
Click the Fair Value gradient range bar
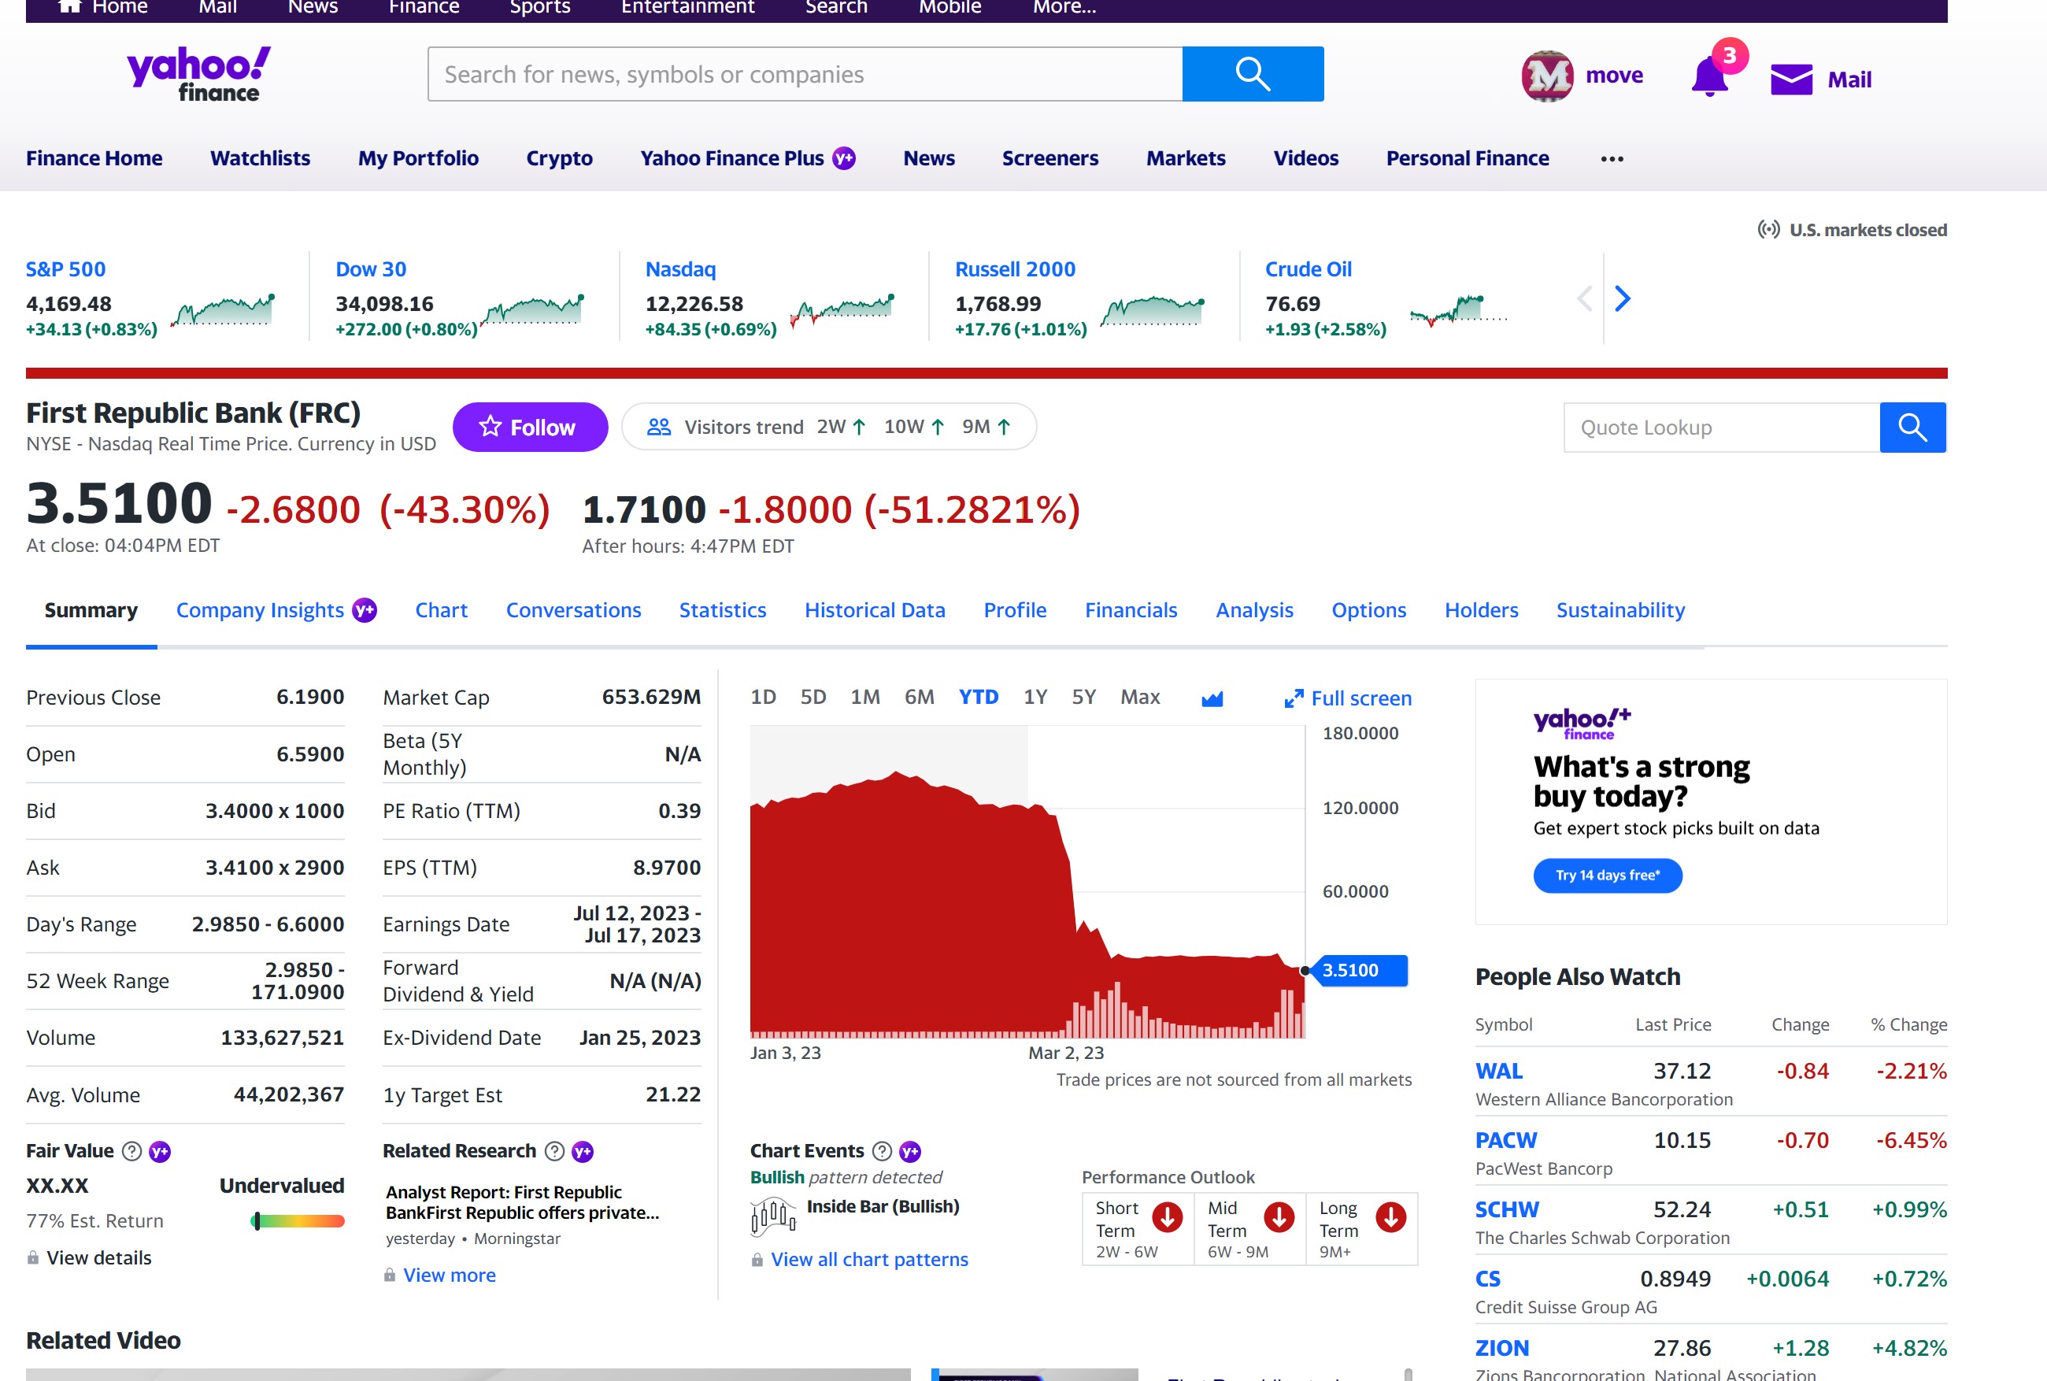coord(298,1220)
